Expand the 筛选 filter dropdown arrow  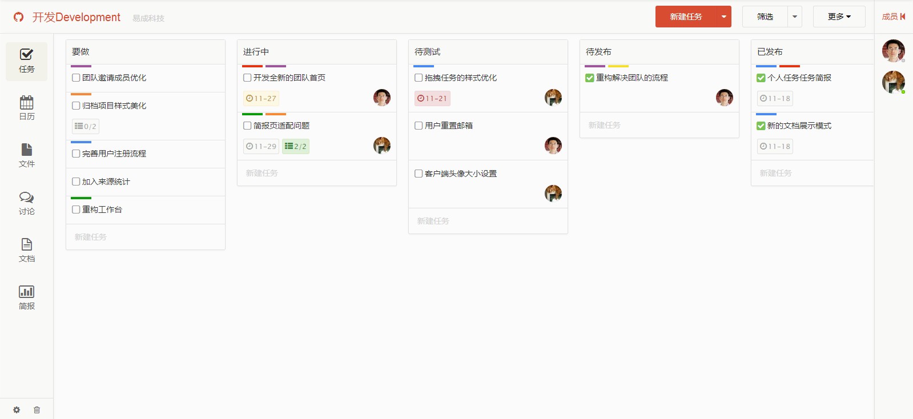click(795, 17)
